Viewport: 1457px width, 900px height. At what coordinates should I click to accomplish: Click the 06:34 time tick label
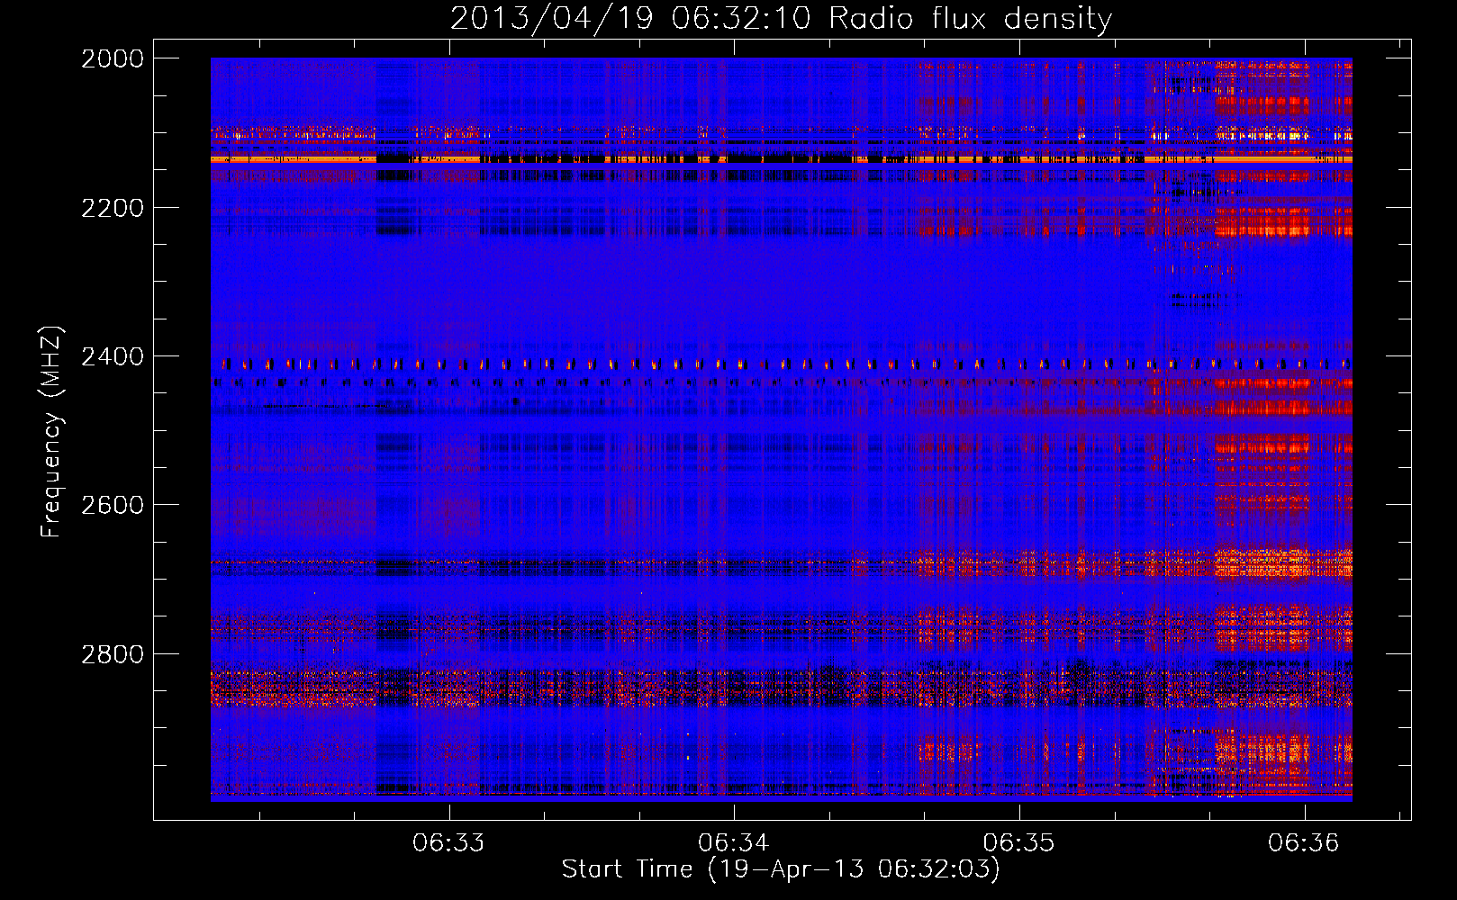[x=734, y=843]
